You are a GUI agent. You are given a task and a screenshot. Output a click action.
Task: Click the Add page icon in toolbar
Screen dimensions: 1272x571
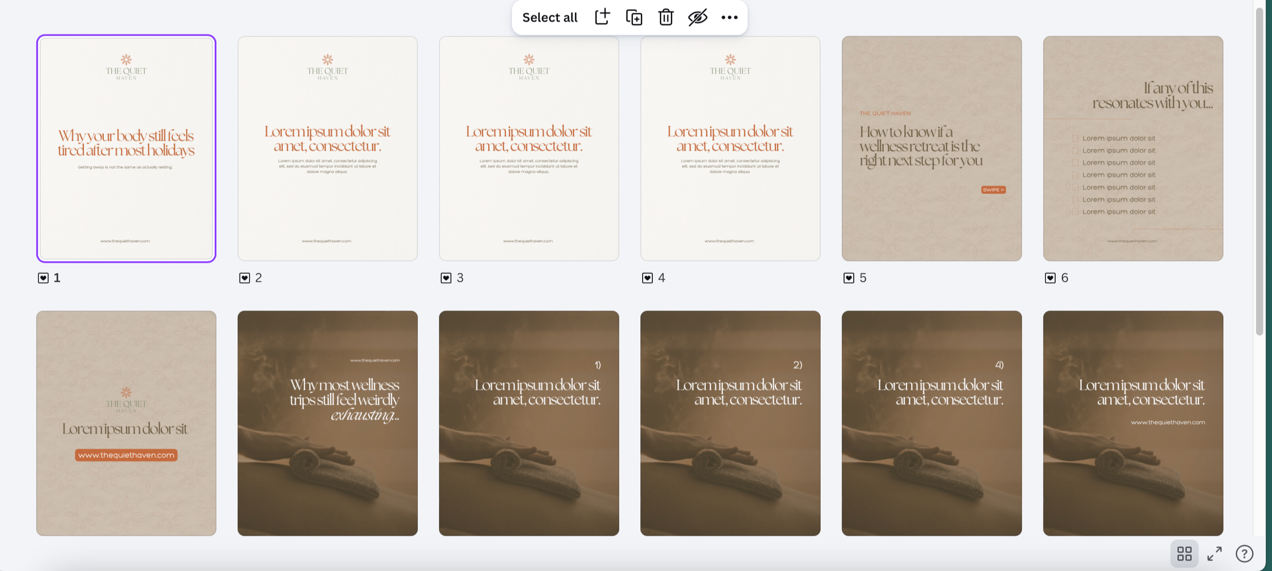602,17
